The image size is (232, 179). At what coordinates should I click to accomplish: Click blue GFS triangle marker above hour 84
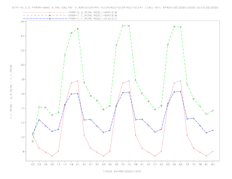point(213,130)
